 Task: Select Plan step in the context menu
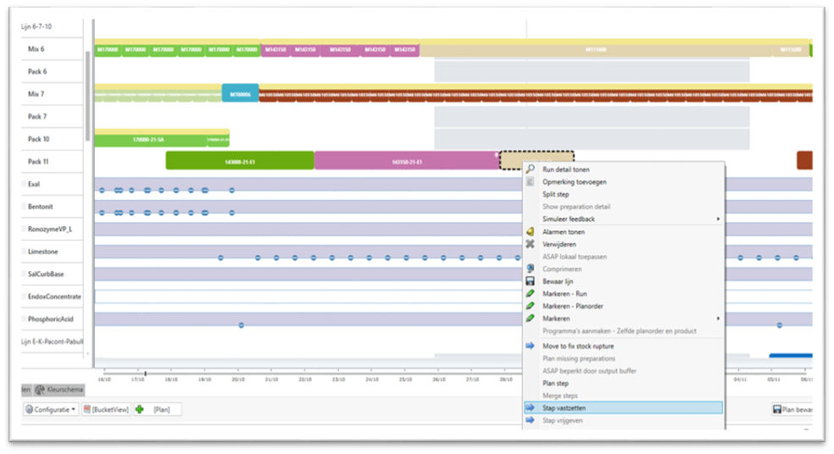(x=555, y=383)
